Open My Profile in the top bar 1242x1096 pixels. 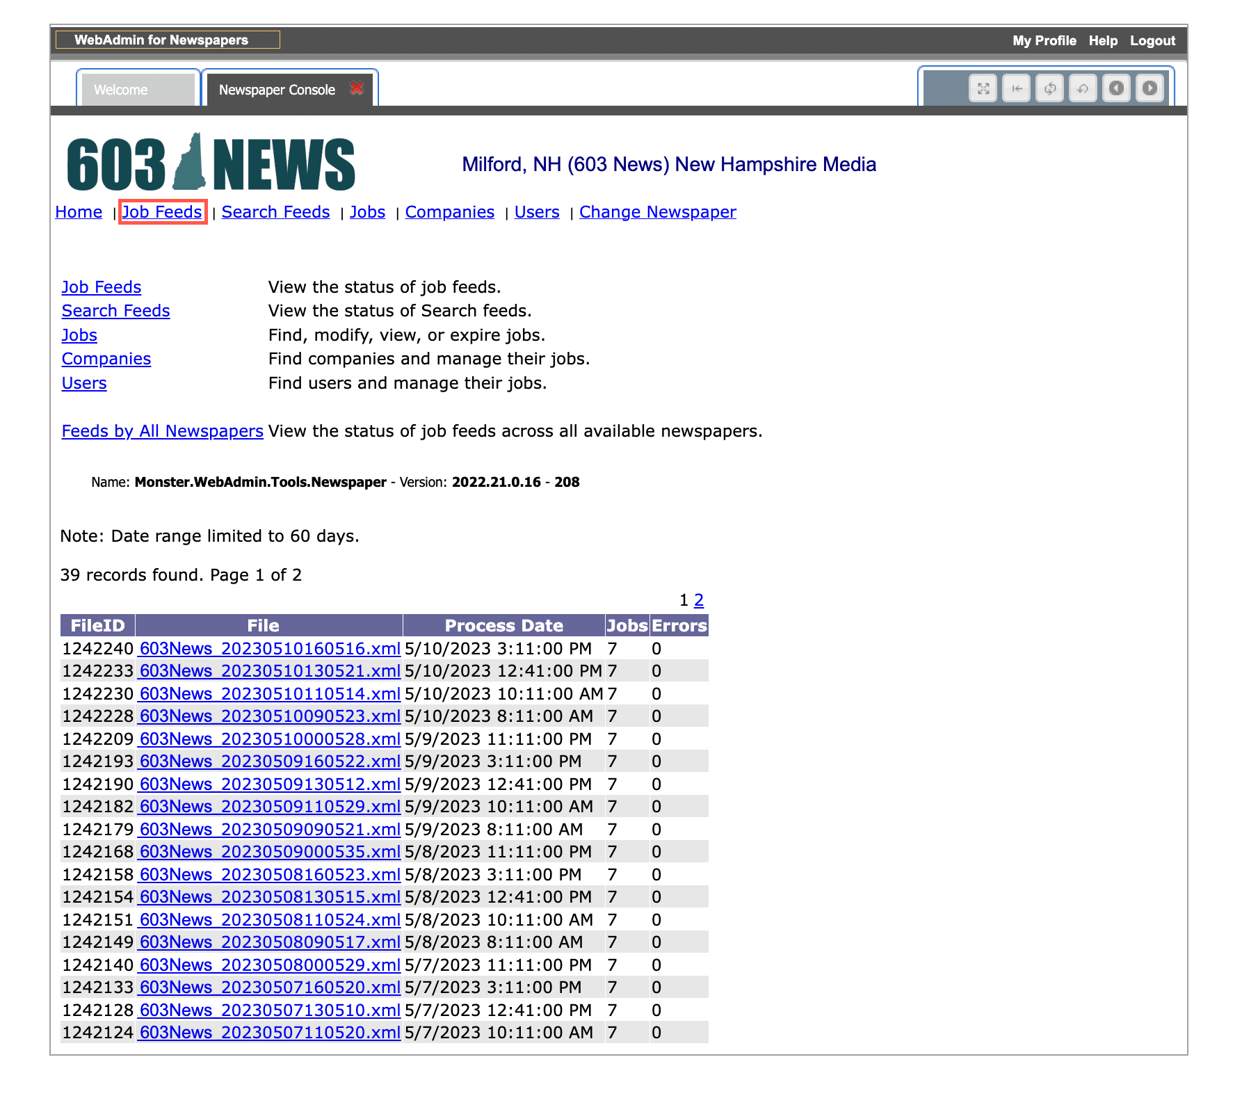[1044, 40]
